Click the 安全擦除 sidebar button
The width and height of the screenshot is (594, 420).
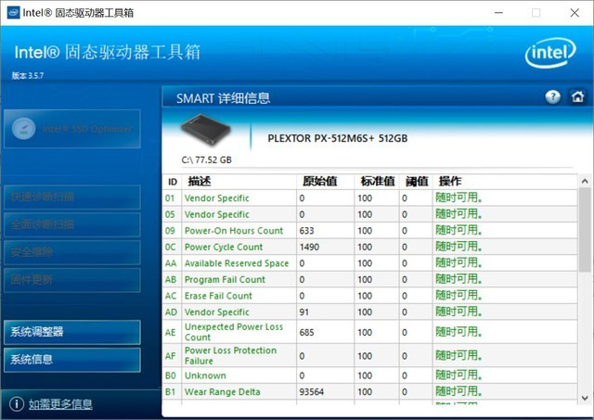pyautogui.click(x=71, y=251)
